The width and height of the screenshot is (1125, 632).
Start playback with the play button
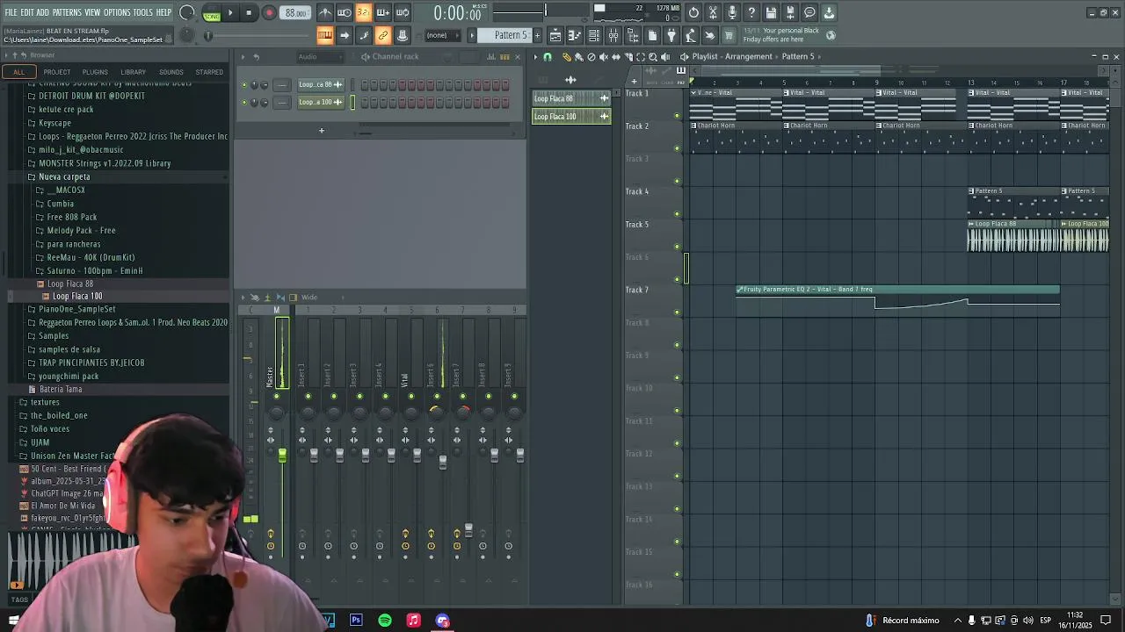[x=230, y=12]
